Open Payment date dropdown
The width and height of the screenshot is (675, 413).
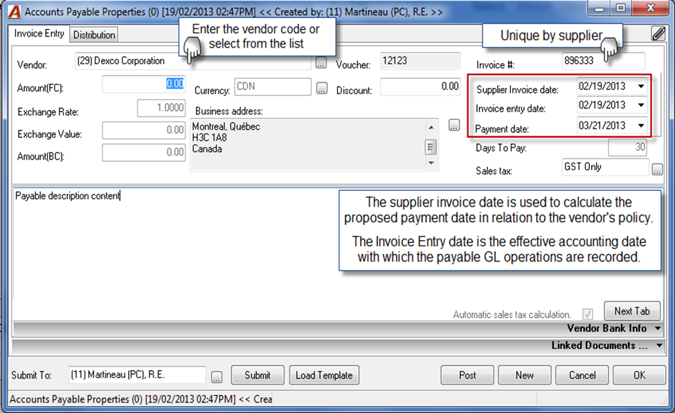coord(641,126)
